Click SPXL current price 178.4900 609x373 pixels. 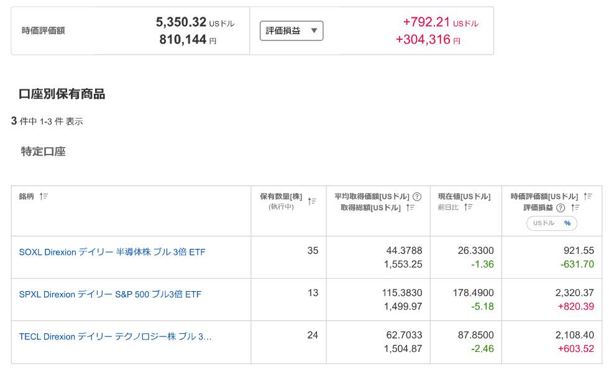[x=473, y=293]
